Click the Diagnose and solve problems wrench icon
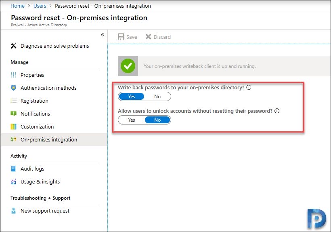Image resolution: width=331 pixels, height=232 pixels. point(13,46)
